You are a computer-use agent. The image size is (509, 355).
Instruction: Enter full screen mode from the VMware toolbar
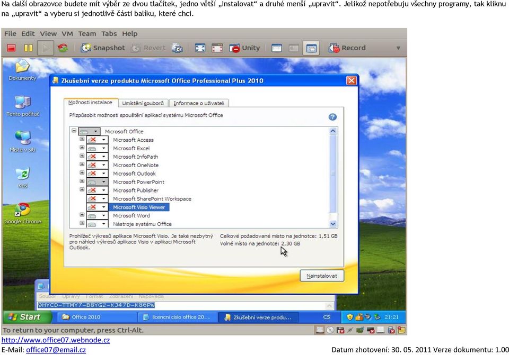pyautogui.click(x=200, y=48)
